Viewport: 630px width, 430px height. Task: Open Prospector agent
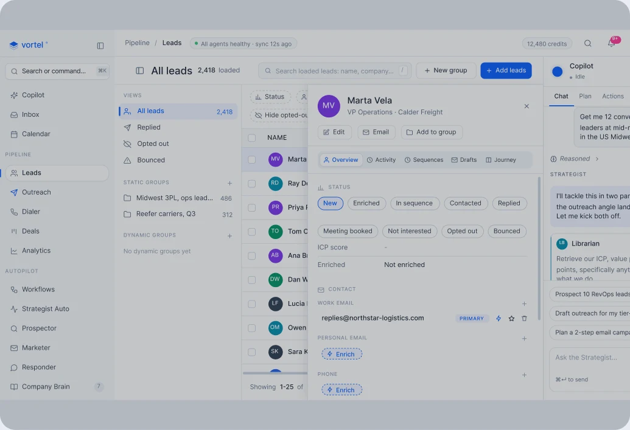57,328
